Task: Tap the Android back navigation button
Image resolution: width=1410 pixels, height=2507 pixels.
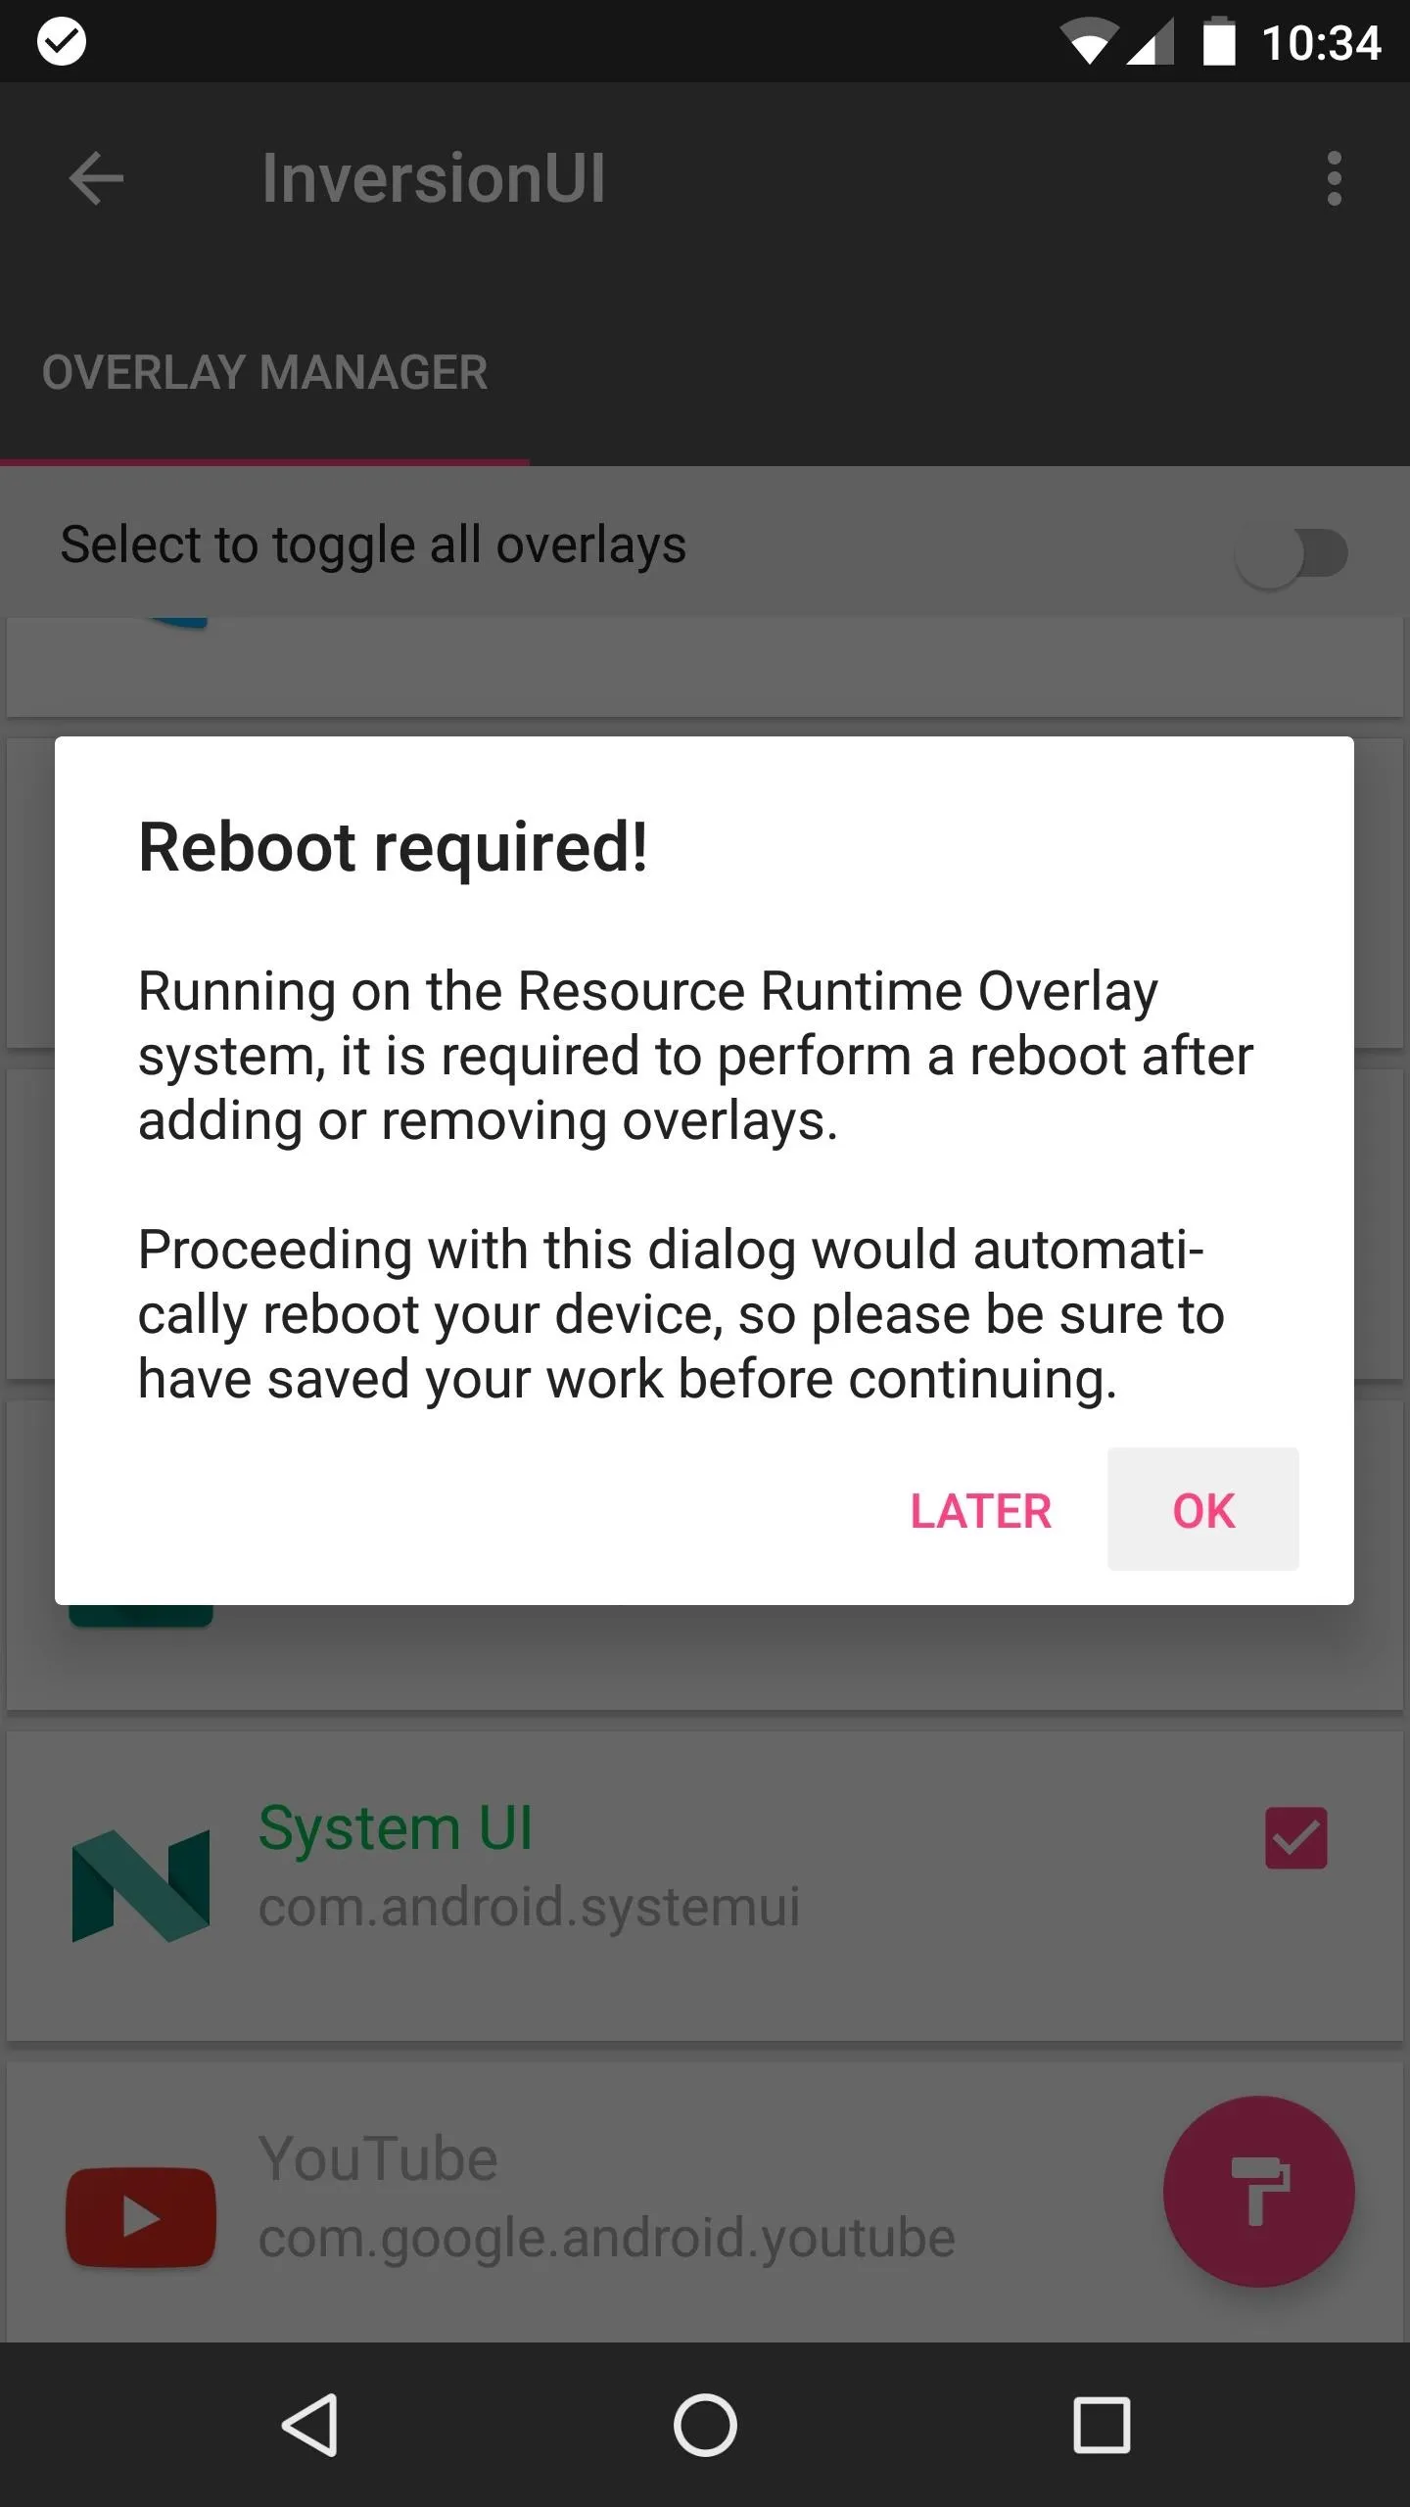Action: 310,2425
